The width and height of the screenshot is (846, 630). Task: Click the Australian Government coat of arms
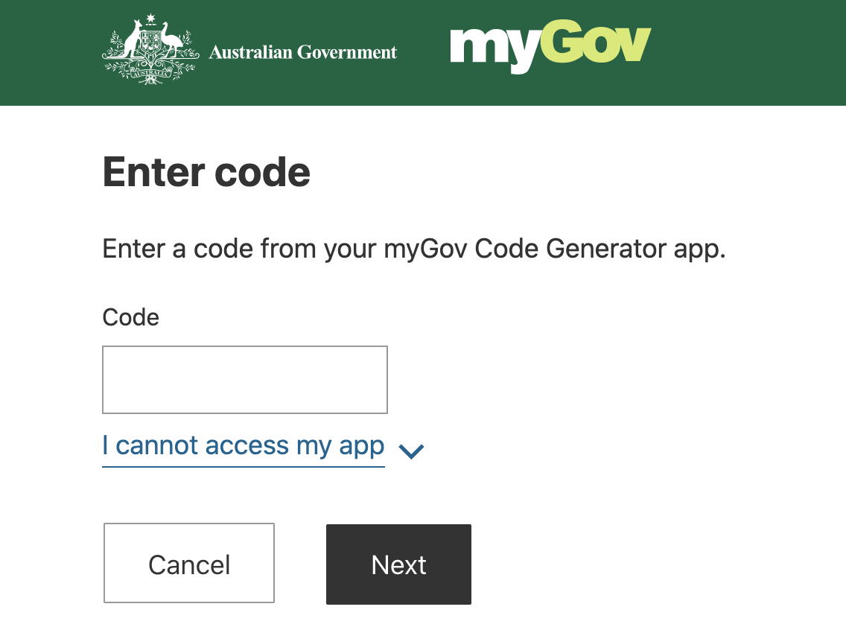149,49
